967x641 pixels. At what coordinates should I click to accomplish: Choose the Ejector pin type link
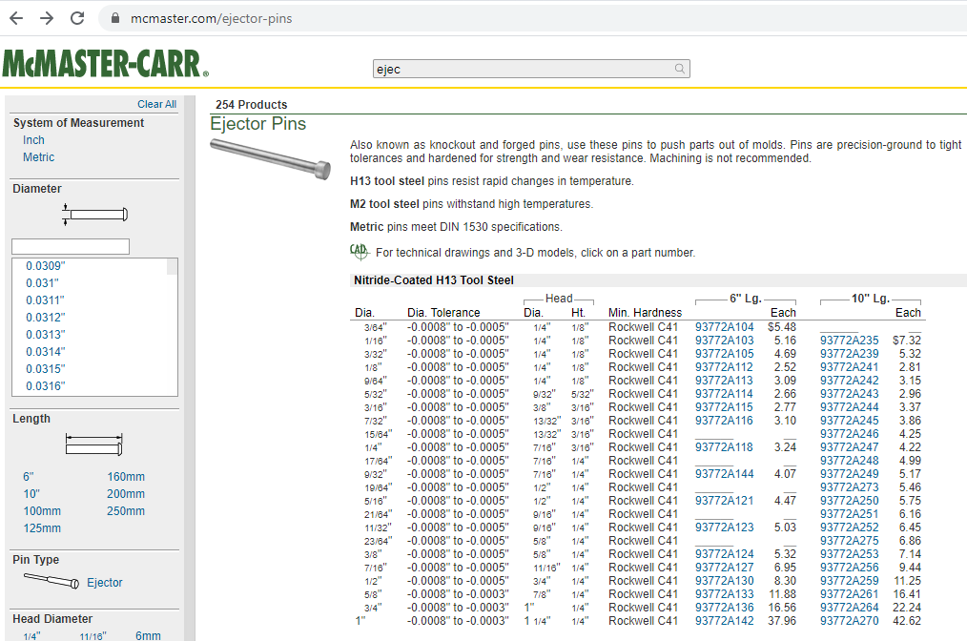[x=105, y=583]
